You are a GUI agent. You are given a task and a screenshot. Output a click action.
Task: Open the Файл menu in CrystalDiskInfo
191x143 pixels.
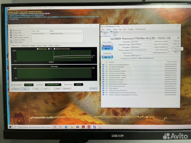(103, 30)
